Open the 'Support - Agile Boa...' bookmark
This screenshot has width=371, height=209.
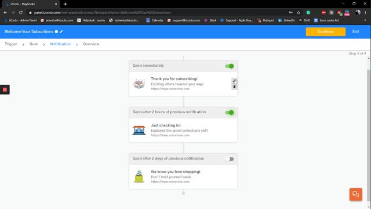(237, 20)
